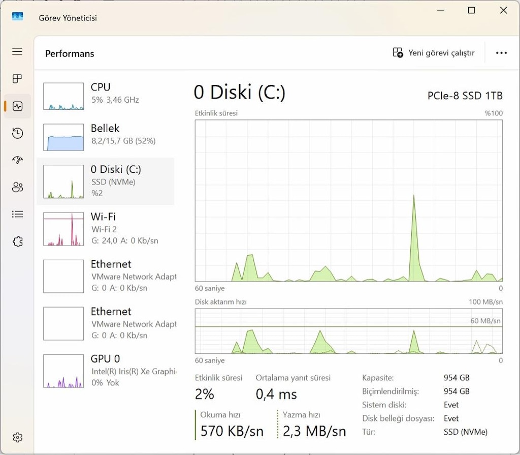Click the Disk aktarım hızı transfer graph
This screenshot has width=520, height=455.
[x=348, y=331]
